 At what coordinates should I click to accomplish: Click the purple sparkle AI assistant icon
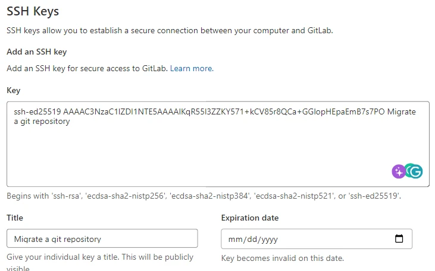399,172
